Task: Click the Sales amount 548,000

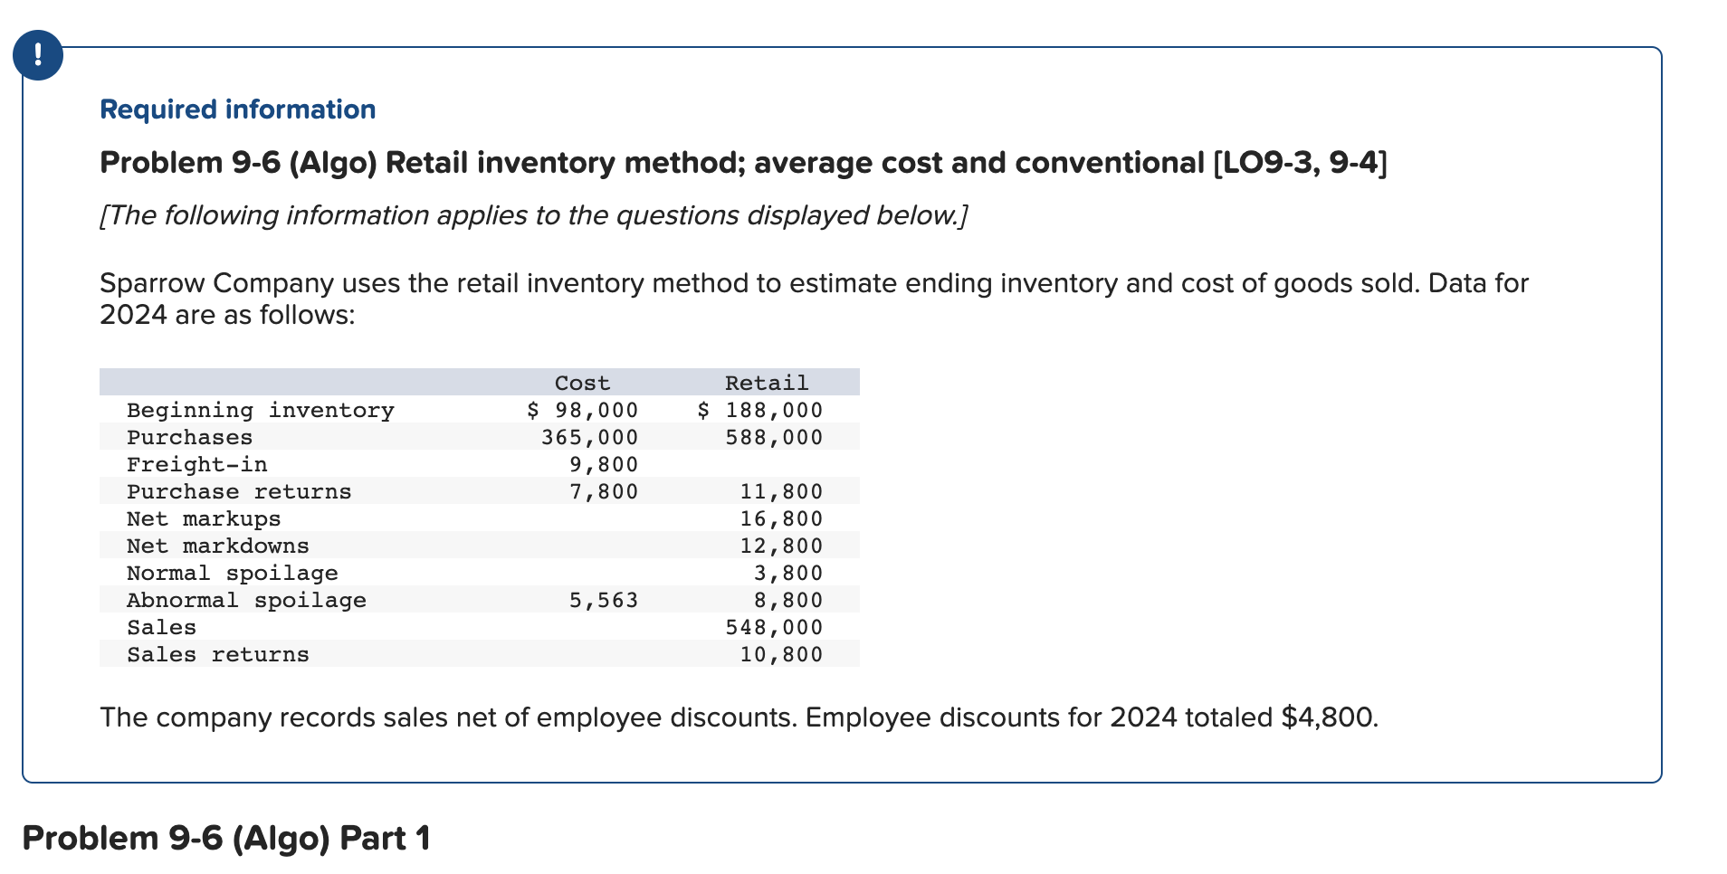Action: click(x=773, y=626)
